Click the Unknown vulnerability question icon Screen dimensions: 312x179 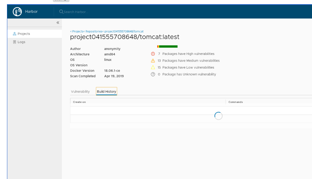[x=153, y=74]
